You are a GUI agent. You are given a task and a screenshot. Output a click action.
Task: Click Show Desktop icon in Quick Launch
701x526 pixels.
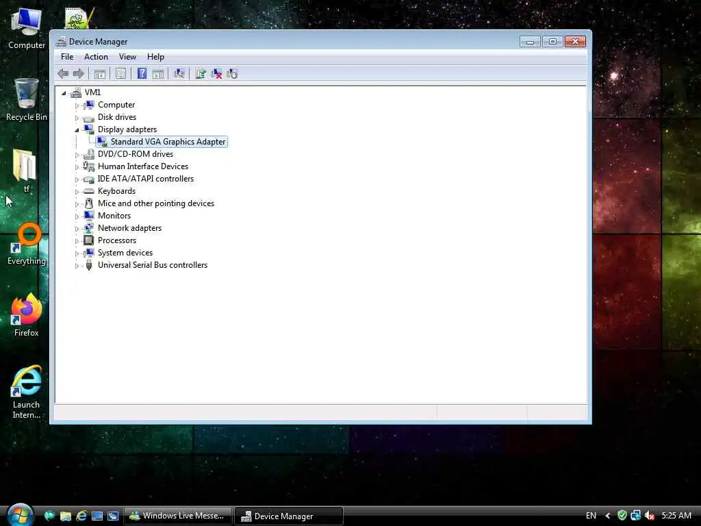coord(97,516)
